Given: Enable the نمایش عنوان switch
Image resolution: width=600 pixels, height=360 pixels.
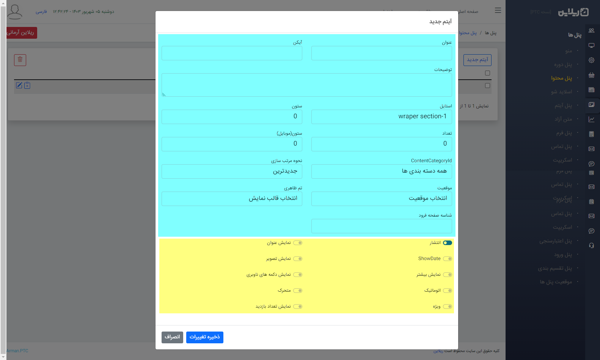Looking at the screenshot, I should (298, 243).
